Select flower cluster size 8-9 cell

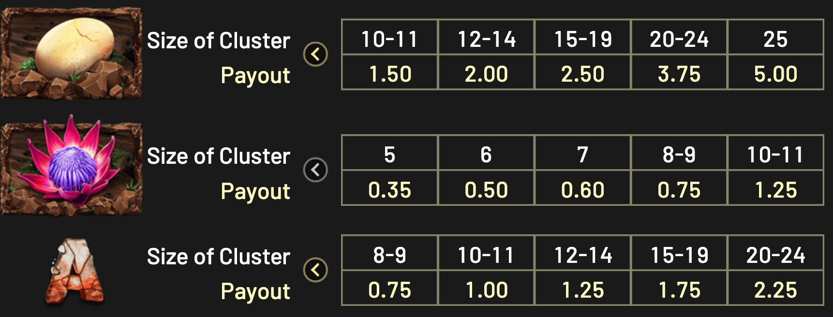pos(679,154)
